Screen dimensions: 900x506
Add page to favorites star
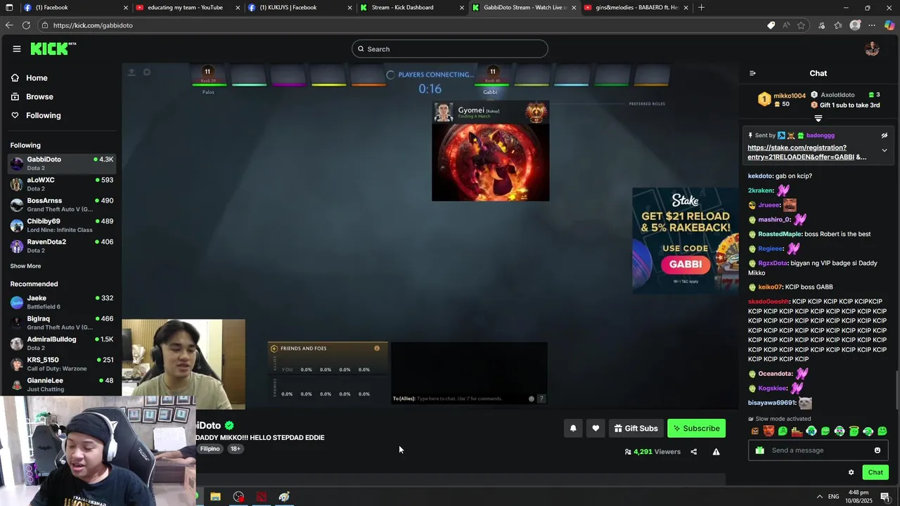click(801, 25)
